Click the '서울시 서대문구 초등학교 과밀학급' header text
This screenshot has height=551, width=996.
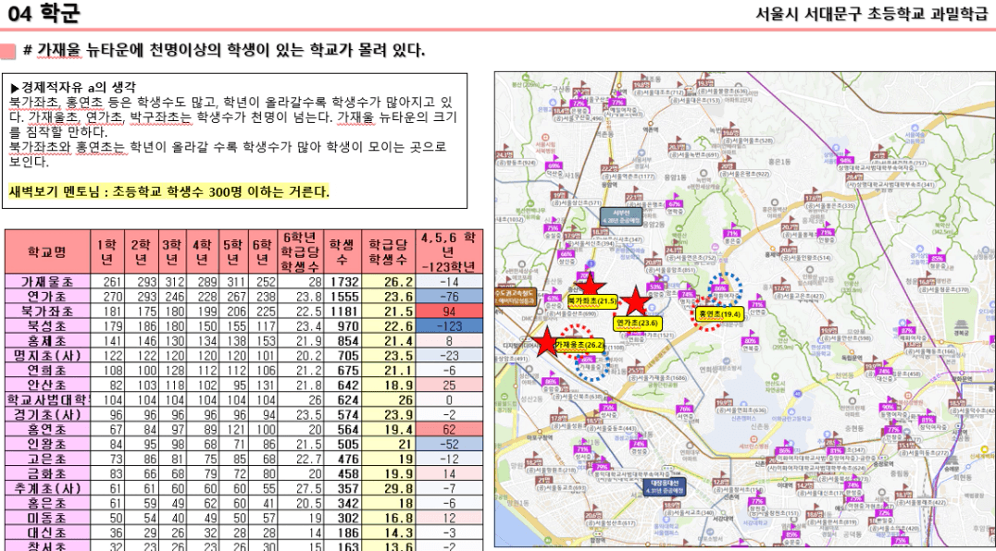(872, 14)
